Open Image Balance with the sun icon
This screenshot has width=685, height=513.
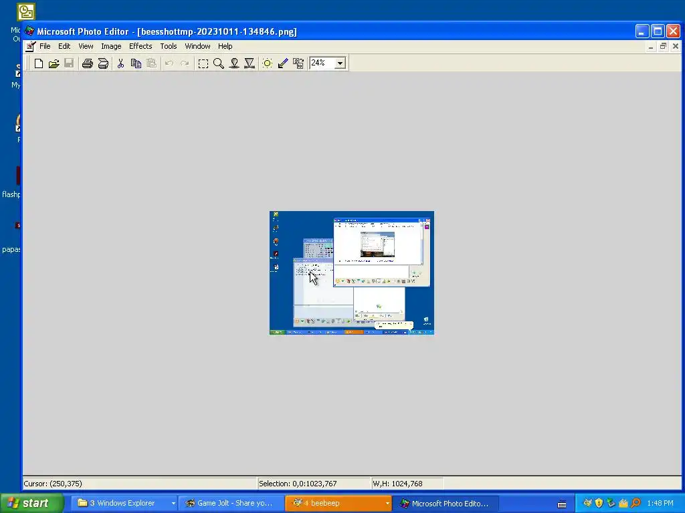[x=268, y=63]
